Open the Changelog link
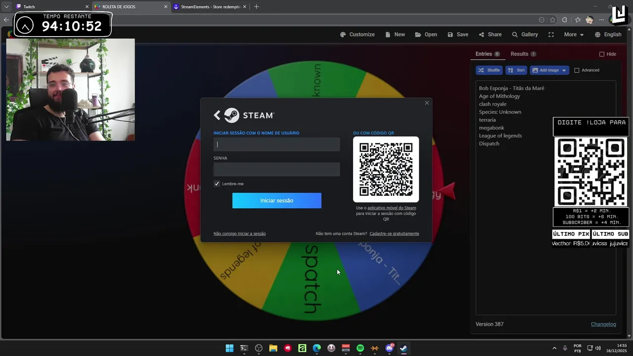The height and width of the screenshot is (356, 633). (x=603, y=324)
